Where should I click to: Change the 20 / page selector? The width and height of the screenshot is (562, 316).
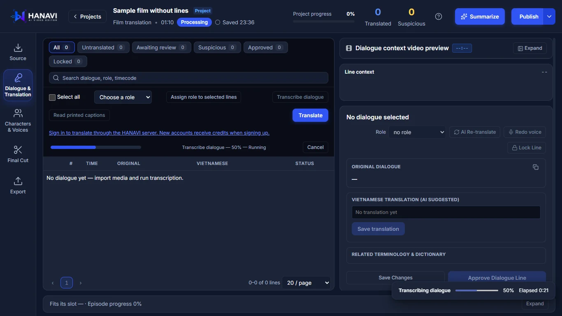click(306, 283)
